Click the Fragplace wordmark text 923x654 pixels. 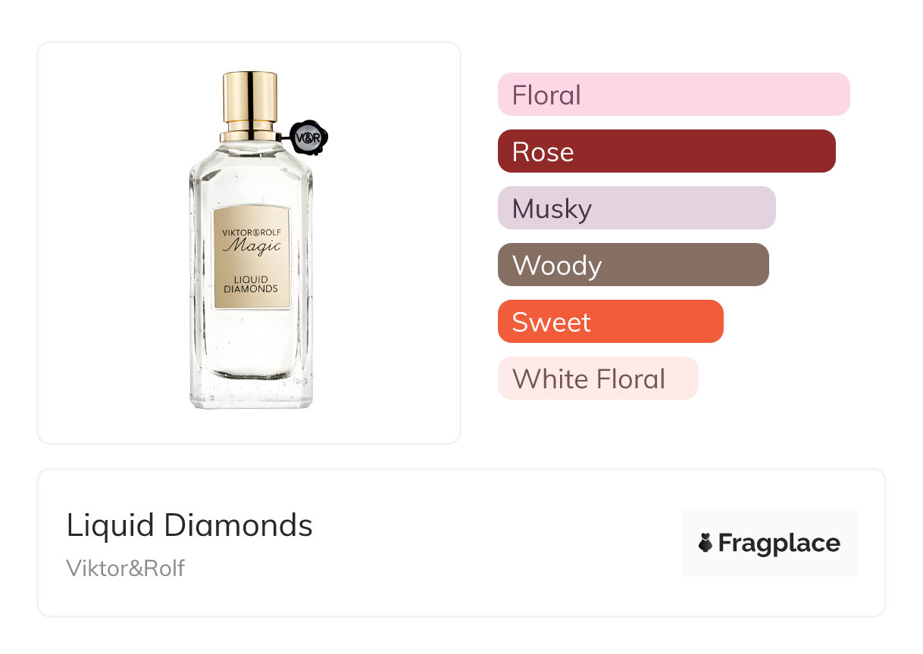point(778,543)
